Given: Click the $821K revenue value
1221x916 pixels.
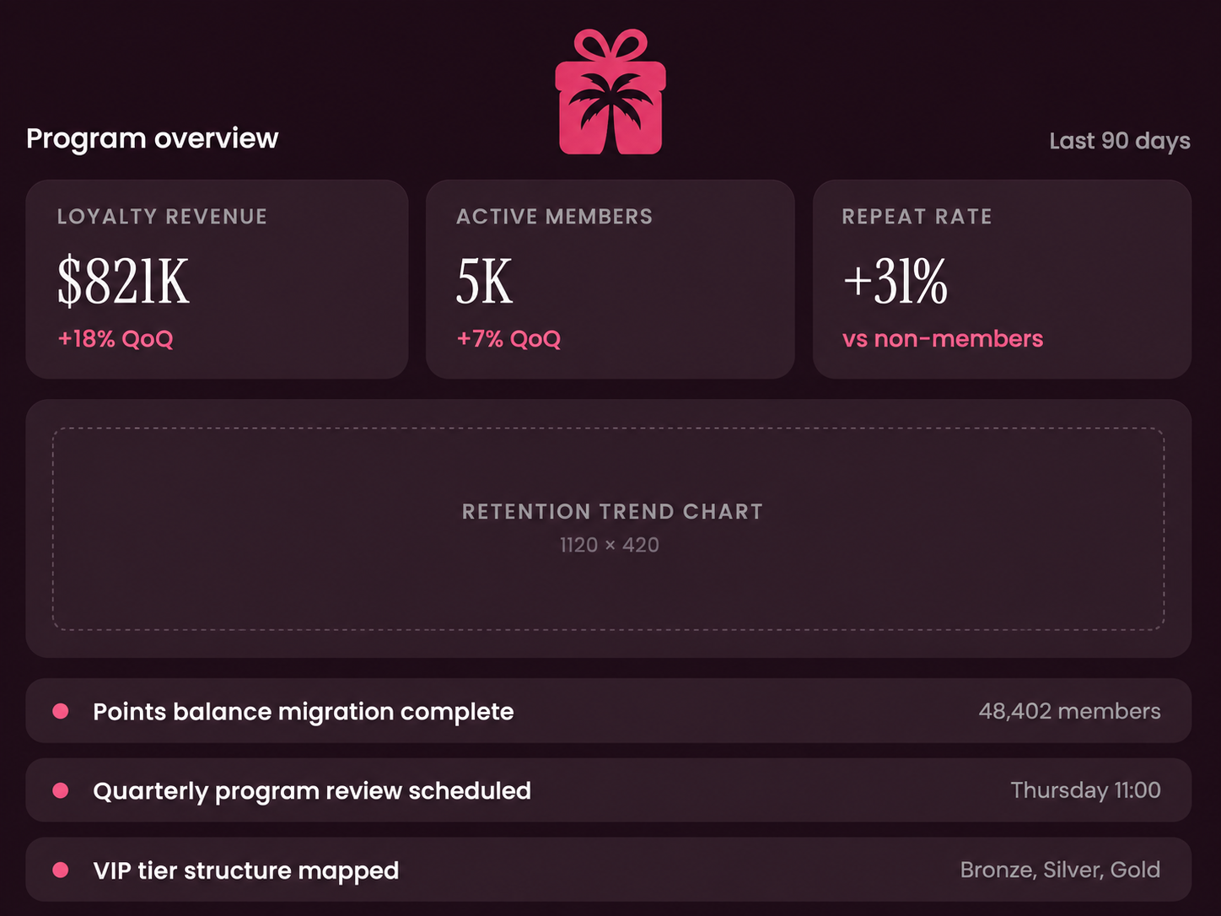Looking at the screenshot, I should coord(123,282).
